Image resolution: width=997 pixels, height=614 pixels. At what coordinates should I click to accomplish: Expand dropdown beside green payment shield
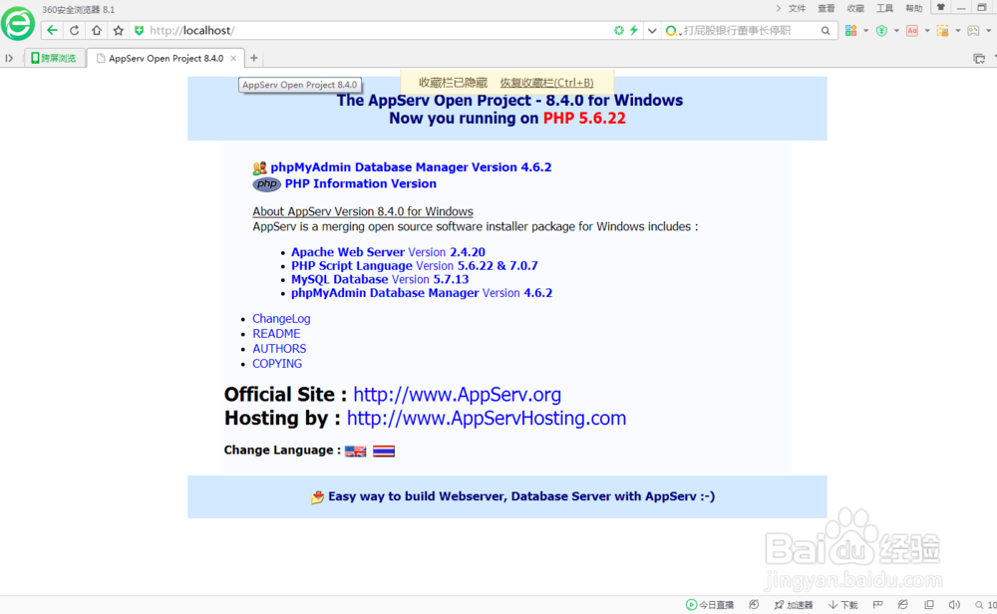(x=896, y=30)
